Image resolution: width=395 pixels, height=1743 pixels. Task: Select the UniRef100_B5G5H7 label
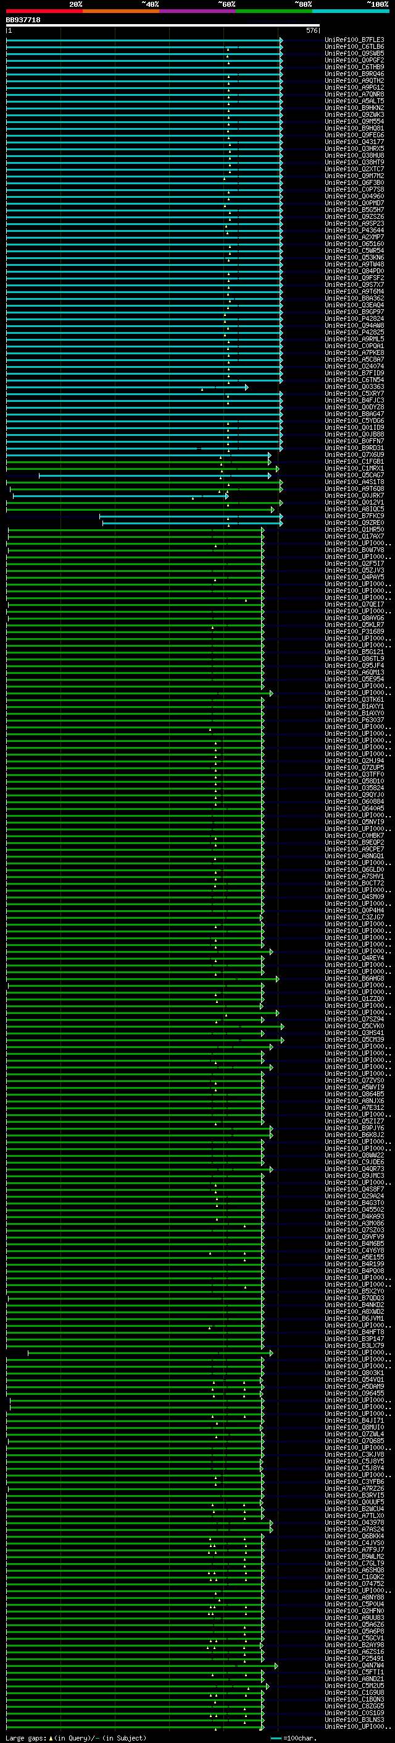(354, 210)
